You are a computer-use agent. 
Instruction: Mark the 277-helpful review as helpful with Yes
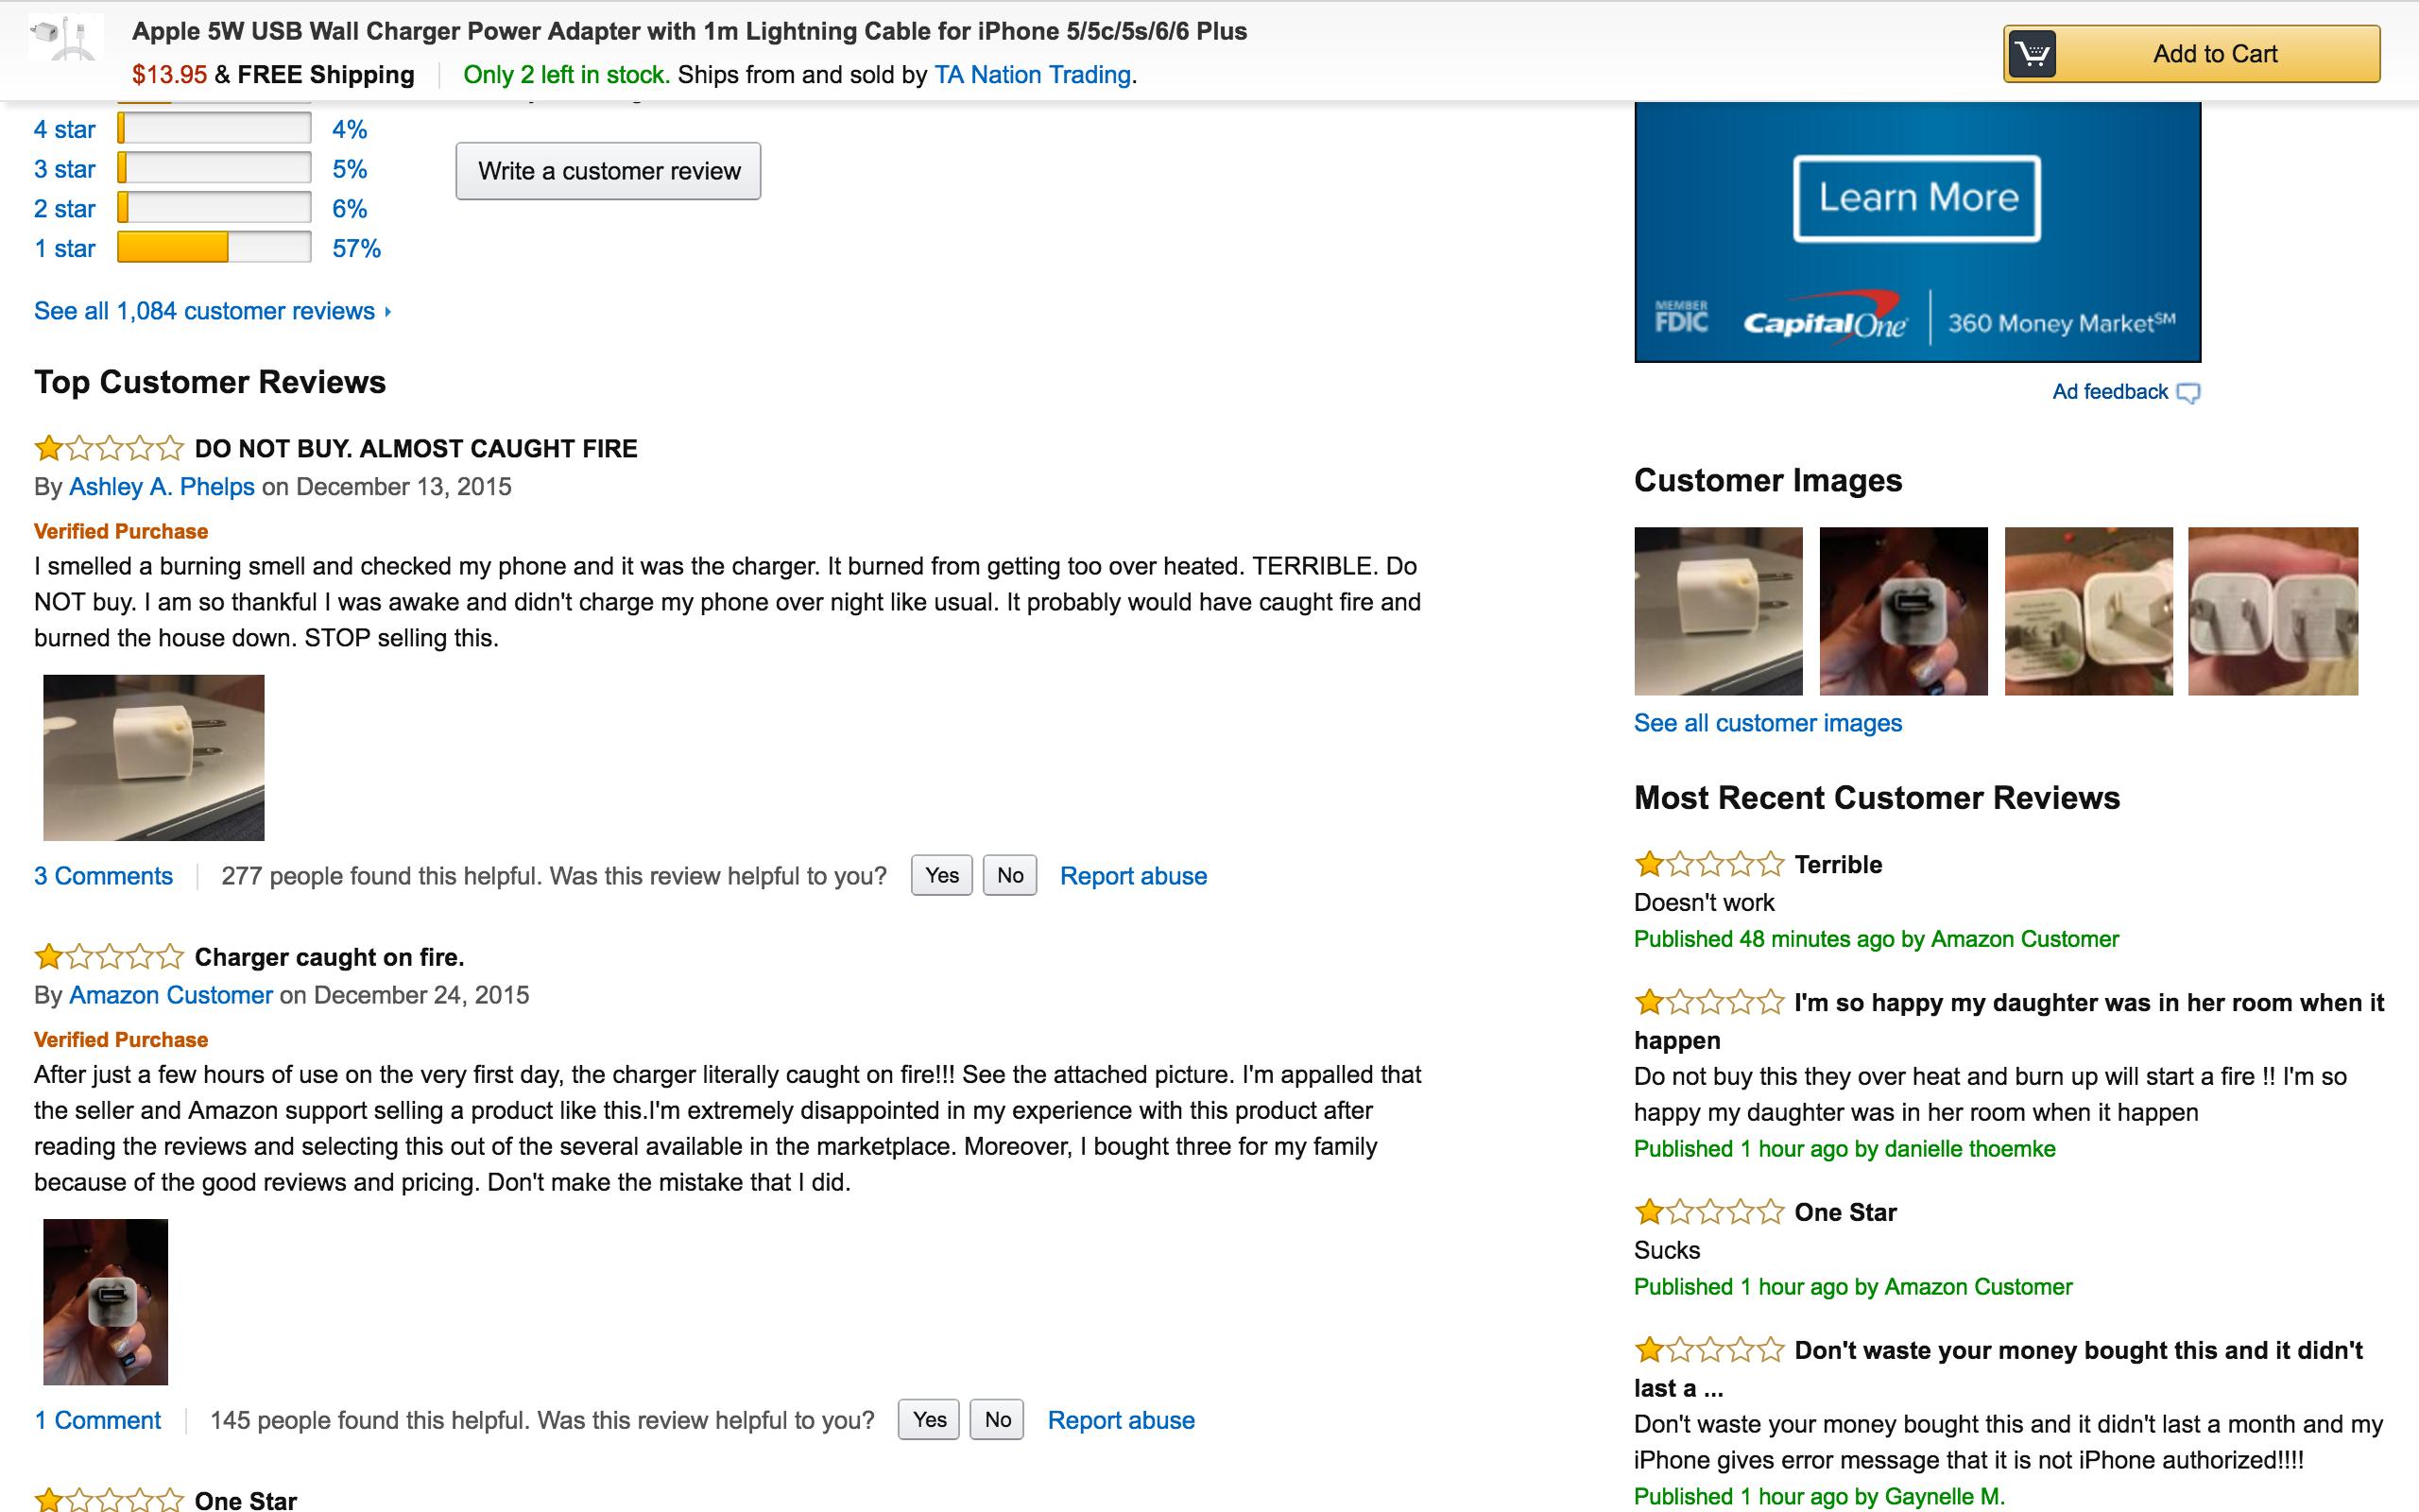click(x=941, y=876)
